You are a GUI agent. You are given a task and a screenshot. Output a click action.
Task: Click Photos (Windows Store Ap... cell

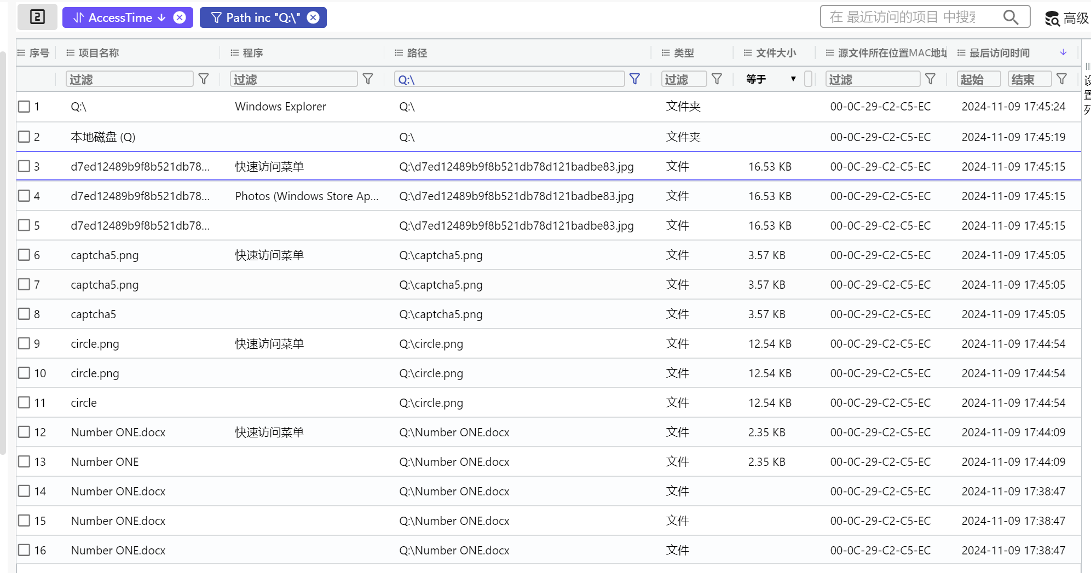point(307,196)
